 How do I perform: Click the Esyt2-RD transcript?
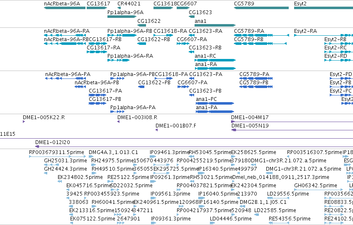tap(338, 60)
